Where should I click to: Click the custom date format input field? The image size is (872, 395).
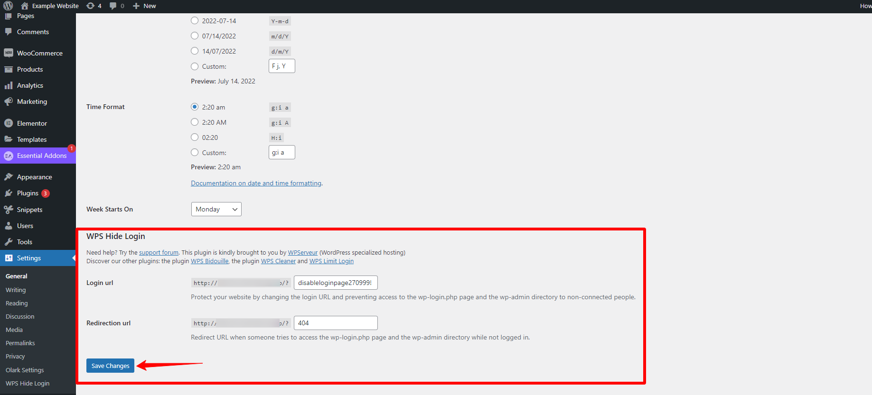coord(282,66)
